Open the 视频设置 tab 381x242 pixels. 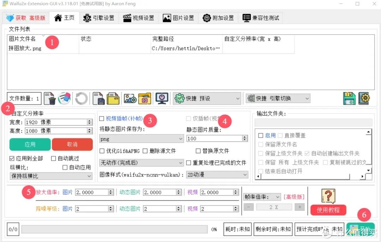[x=138, y=18]
